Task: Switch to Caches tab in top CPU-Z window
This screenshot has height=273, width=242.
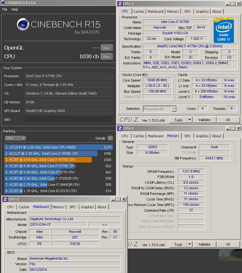Action: pyautogui.click(x=139, y=12)
